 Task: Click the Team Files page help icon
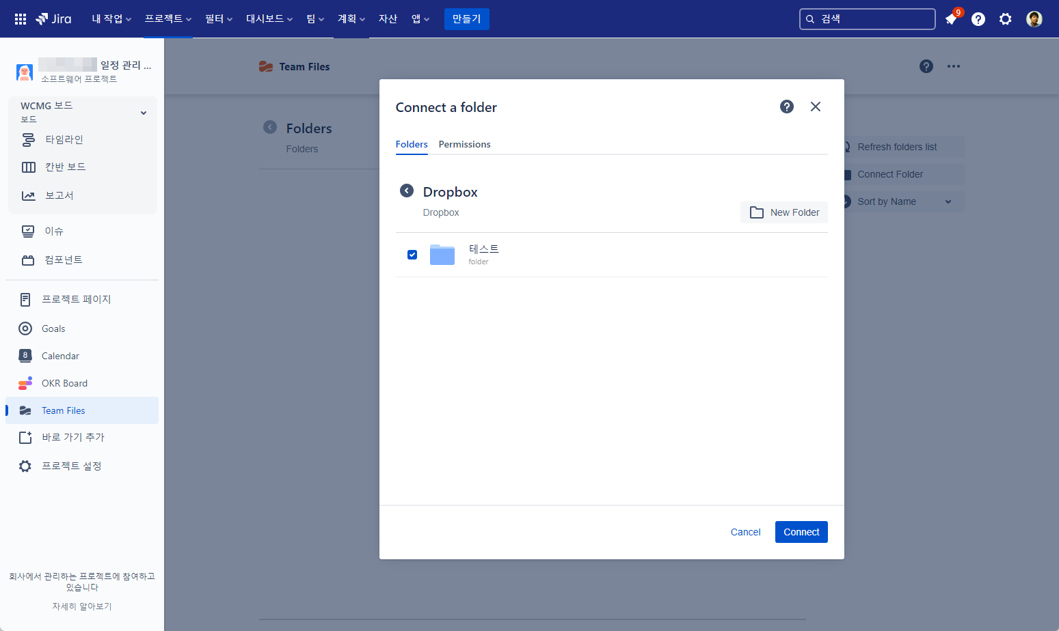(x=926, y=66)
